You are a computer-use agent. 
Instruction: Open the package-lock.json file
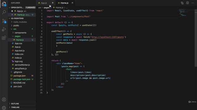coord(22,79)
